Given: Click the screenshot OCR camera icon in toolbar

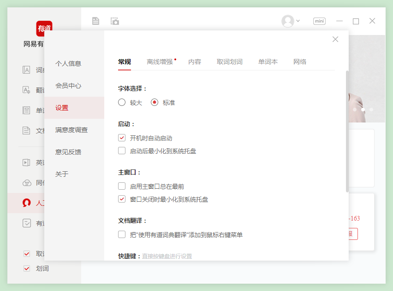Looking at the screenshot, I should (x=114, y=21).
